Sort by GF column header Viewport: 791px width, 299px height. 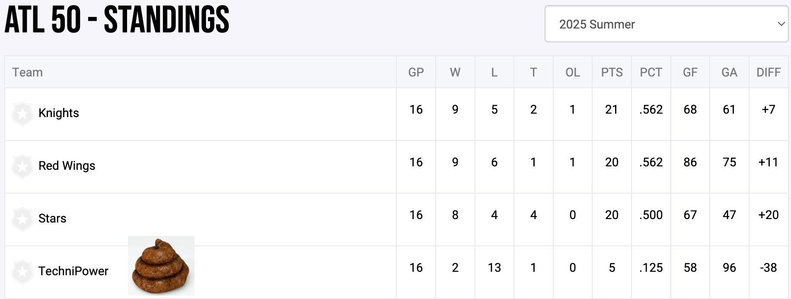click(x=690, y=72)
